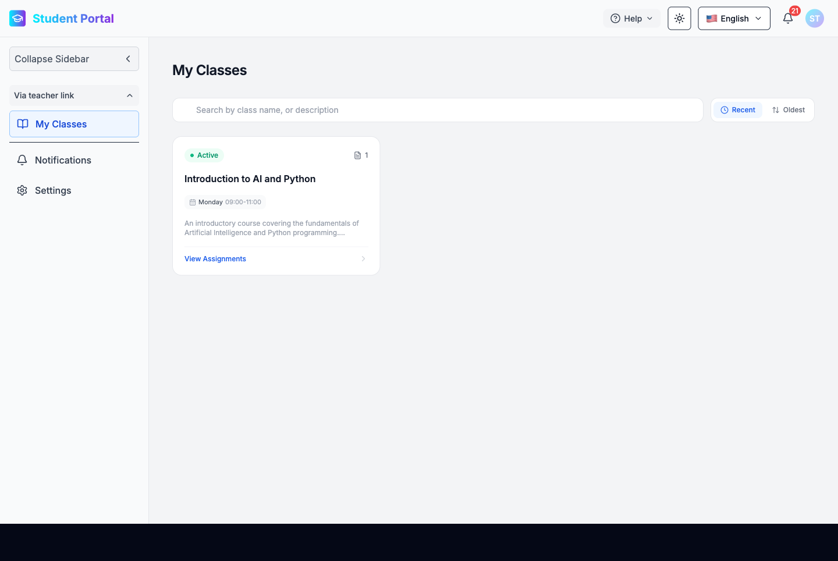The width and height of the screenshot is (838, 561).
Task: Open the Help dropdown menu
Action: 631,19
